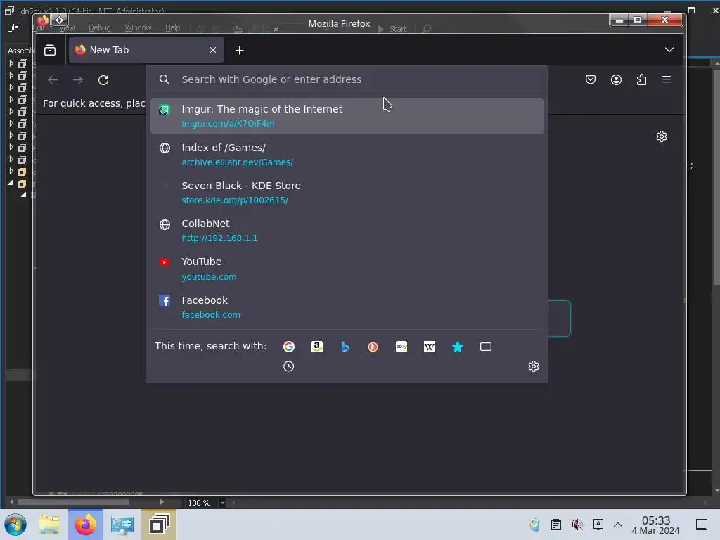Image resolution: width=720 pixels, height=540 pixels.
Task: Click Start debugging button in dnSpy
Action: pyautogui.click(x=392, y=29)
